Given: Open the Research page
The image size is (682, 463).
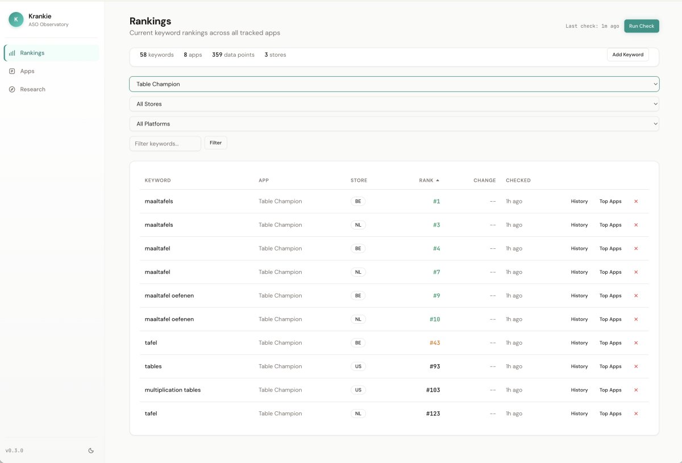Looking at the screenshot, I should (32, 89).
